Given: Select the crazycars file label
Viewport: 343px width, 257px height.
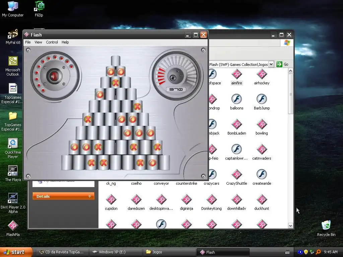Looking at the screenshot, I should (212, 183).
